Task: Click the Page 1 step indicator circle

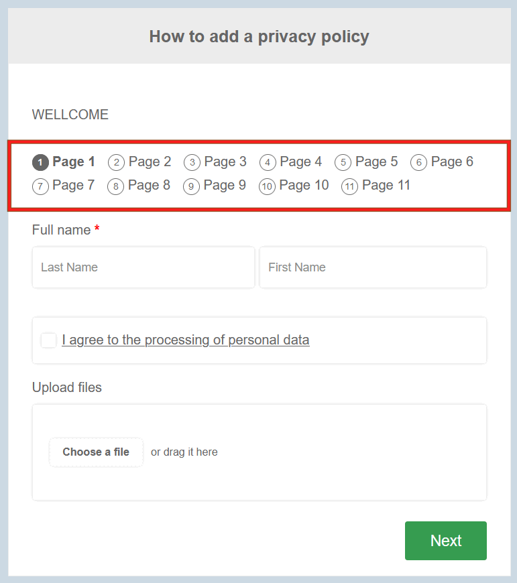Action: (x=40, y=161)
